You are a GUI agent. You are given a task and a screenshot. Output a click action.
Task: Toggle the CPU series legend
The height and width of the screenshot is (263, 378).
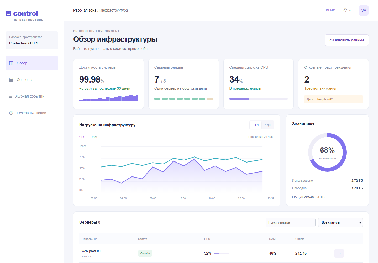coord(82,137)
